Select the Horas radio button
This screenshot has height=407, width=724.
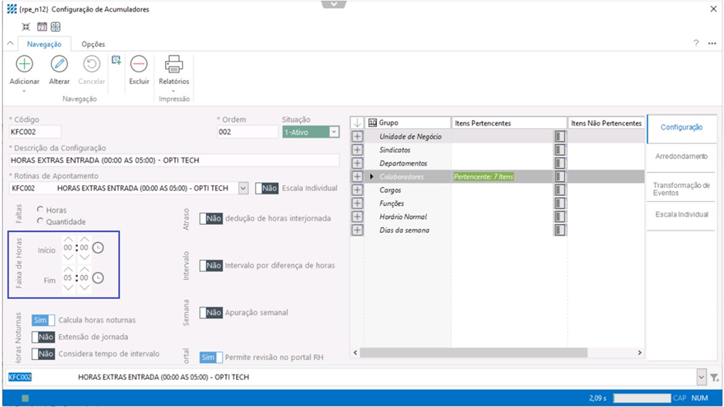[x=40, y=210]
